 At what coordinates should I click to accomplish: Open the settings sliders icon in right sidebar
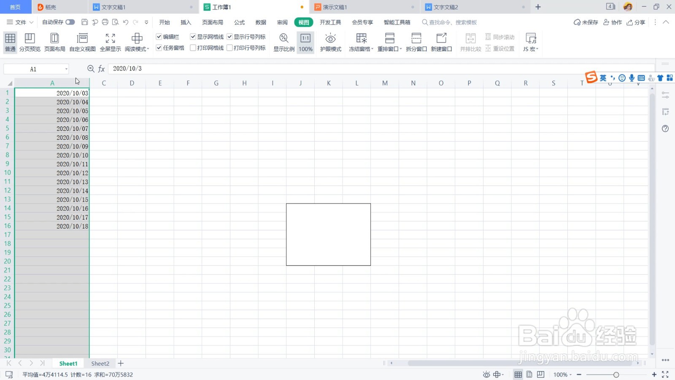[x=665, y=95]
